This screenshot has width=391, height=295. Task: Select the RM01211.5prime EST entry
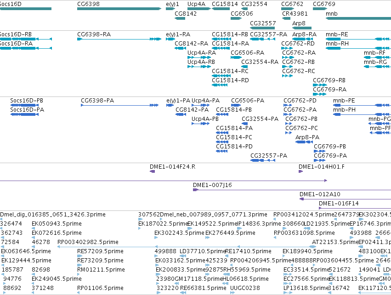(x=101, y=270)
